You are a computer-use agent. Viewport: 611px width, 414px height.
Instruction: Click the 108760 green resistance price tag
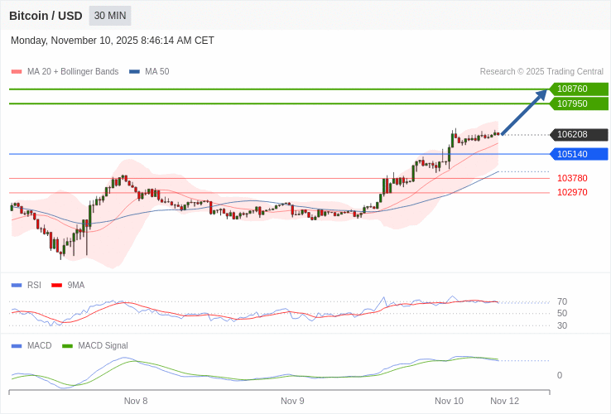pos(578,89)
